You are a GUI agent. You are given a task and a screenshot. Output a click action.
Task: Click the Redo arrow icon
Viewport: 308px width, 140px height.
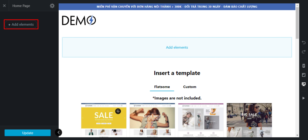click(303, 52)
